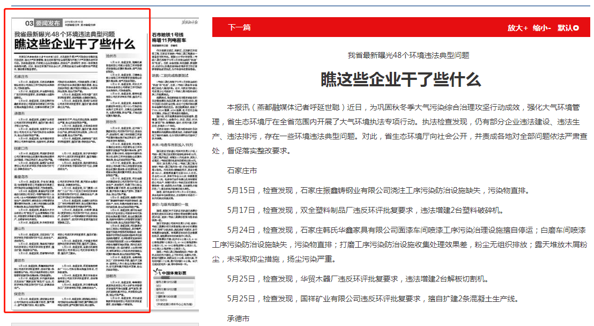Screen dimensions: 594x326
Task: Click the 邯郸市 section heading in page image
Action: click(x=112, y=276)
